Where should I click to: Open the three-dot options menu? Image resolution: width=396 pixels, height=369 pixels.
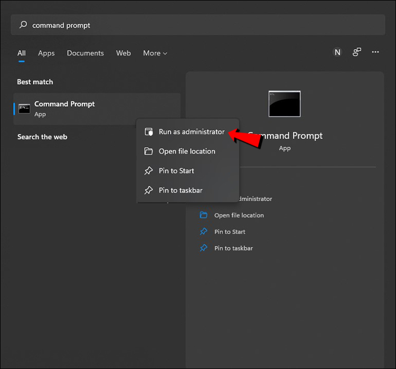pos(375,52)
